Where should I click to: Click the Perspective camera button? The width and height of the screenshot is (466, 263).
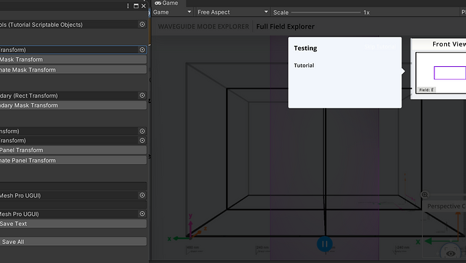pyautogui.click(x=444, y=206)
